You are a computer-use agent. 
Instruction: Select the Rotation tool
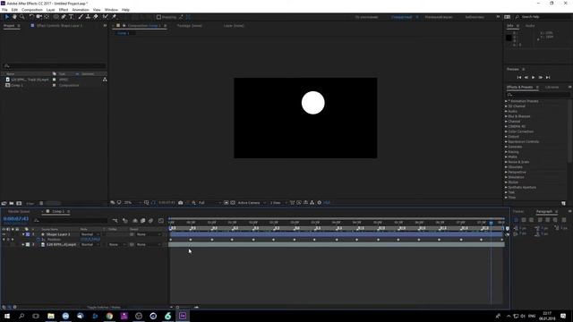click(31, 17)
